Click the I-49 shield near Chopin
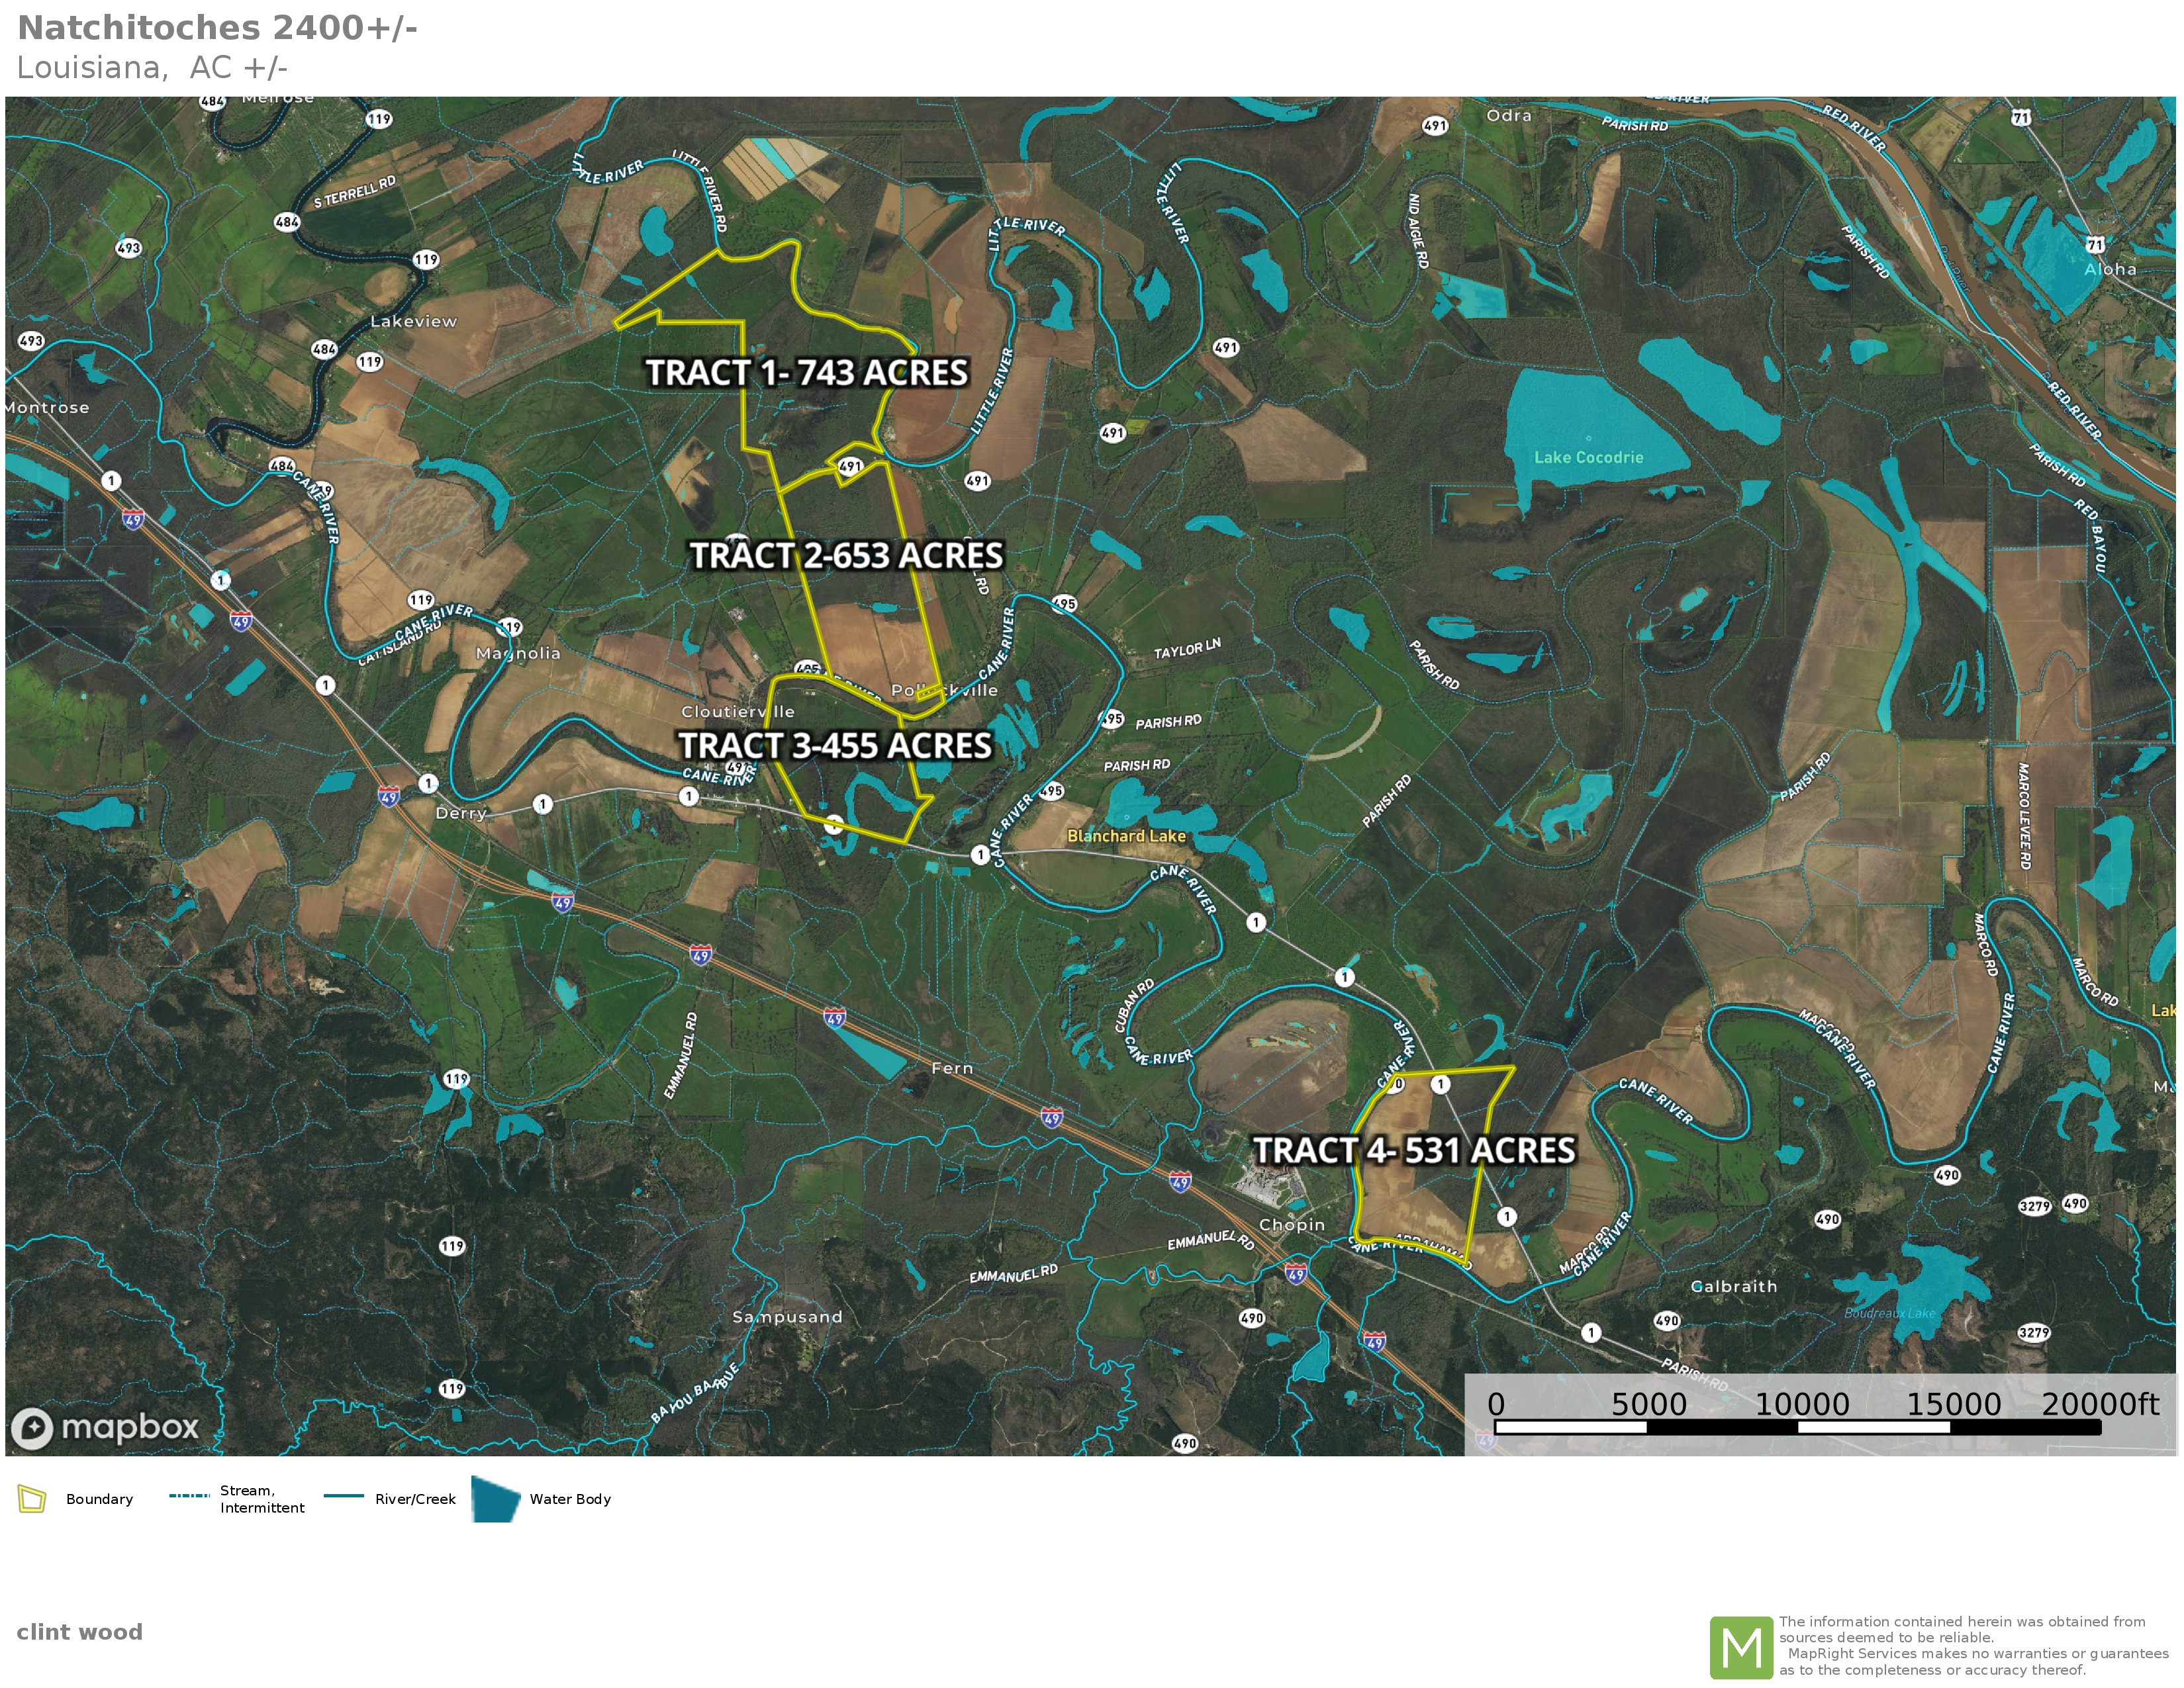 click(x=1296, y=1274)
